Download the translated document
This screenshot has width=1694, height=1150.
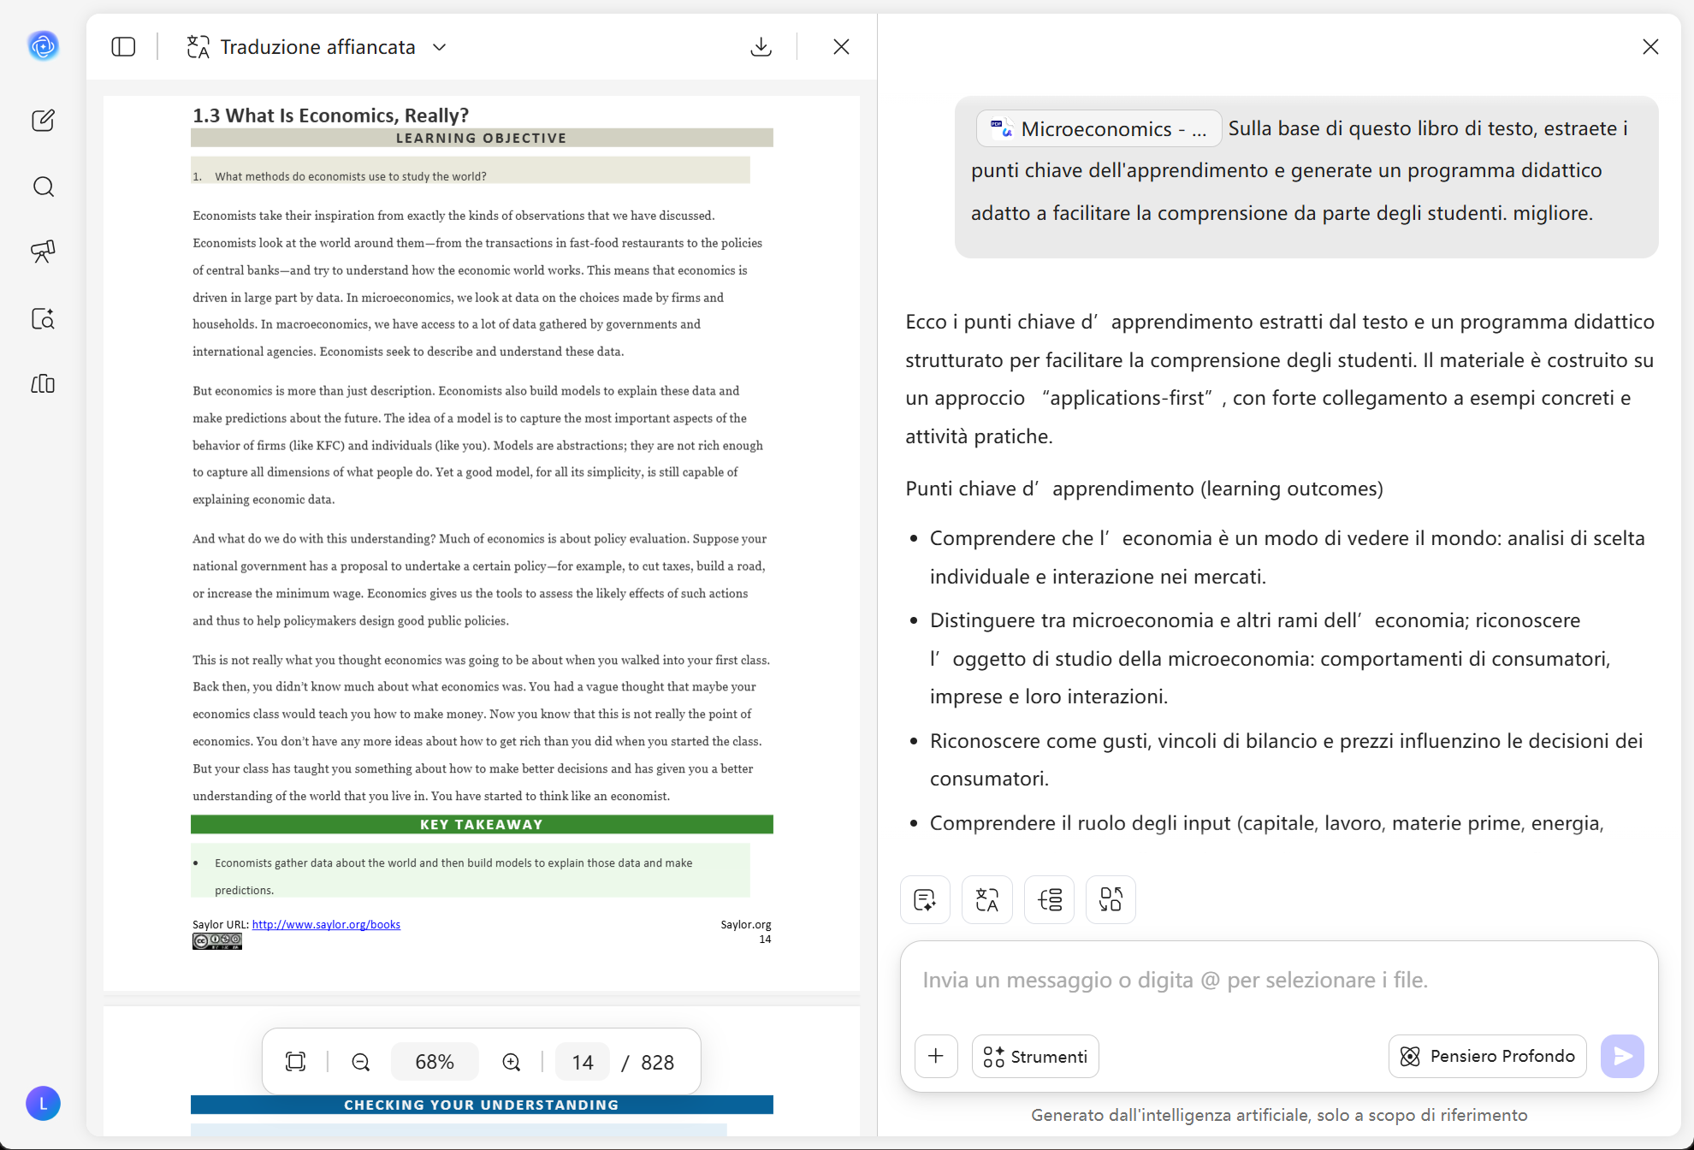[761, 47]
